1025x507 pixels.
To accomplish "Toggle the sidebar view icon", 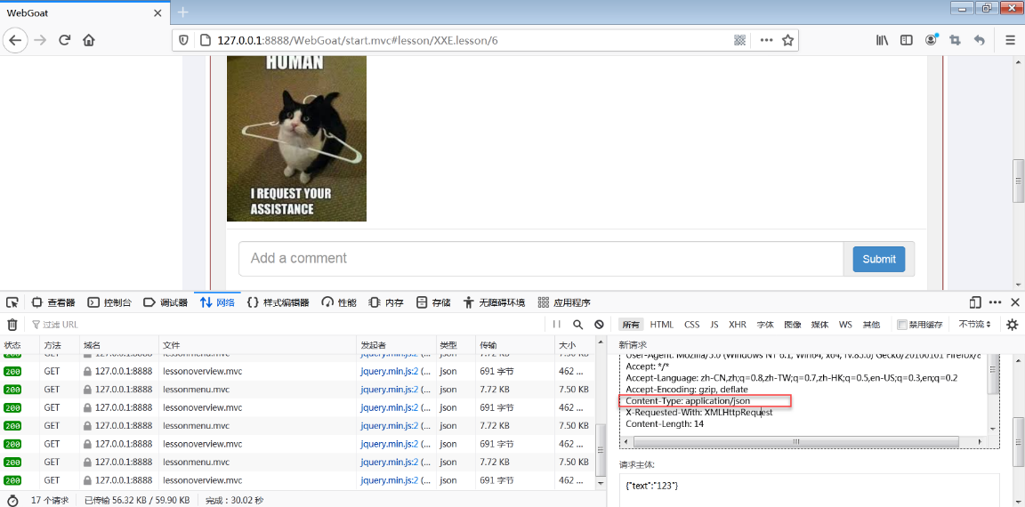I will (x=906, y=40).
